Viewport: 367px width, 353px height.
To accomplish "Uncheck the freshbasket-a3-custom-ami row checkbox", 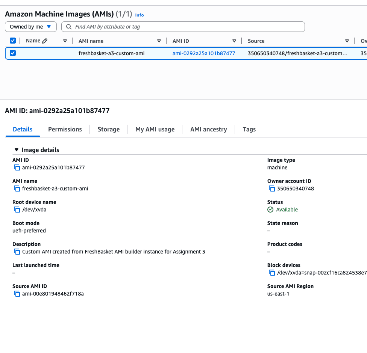I will [x=13, y=53].
